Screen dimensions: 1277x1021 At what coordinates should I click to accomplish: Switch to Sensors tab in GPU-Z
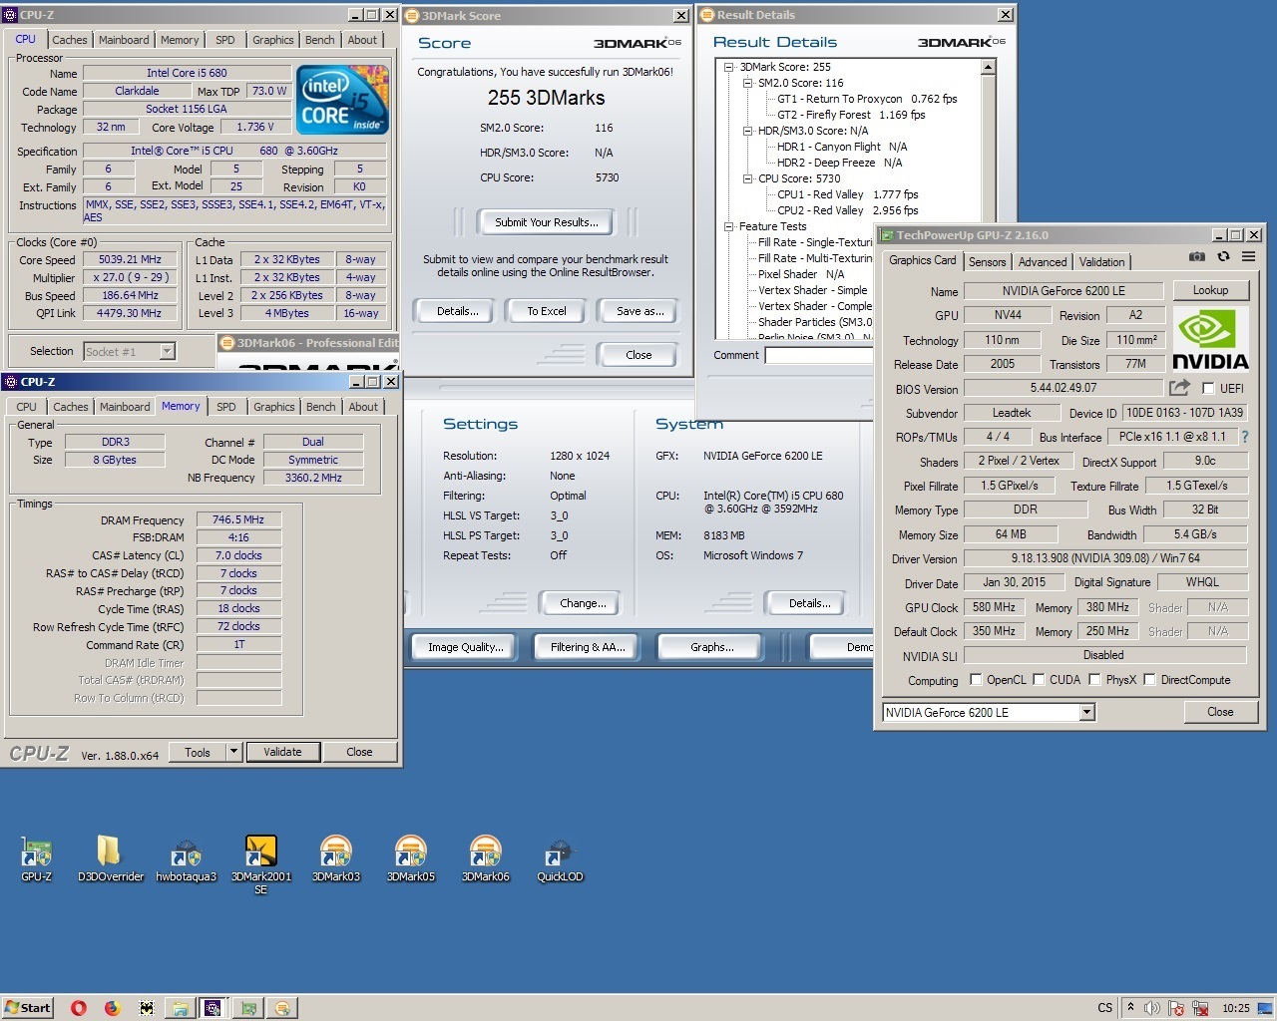(987, 262)
